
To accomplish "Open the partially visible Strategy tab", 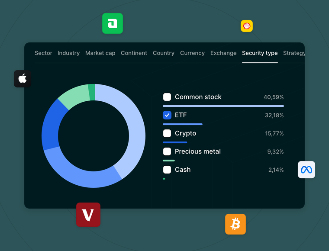I will 294,53.
